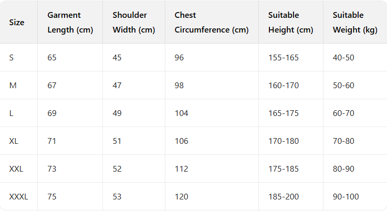Click the S size cell
Image resolution: width=387 pixels, height=211 pixels.
pyautogui.click(x=12, y=58)
